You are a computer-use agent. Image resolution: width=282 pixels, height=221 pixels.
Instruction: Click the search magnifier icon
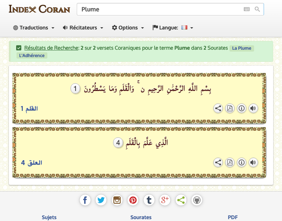(x=257, y=10)
